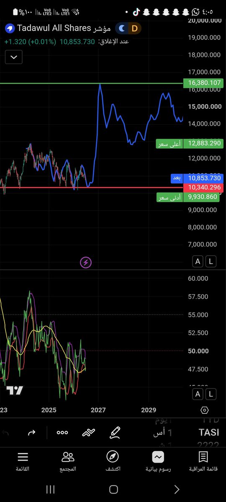Open the رسوم بيانية charts tab

pos(158,461)
